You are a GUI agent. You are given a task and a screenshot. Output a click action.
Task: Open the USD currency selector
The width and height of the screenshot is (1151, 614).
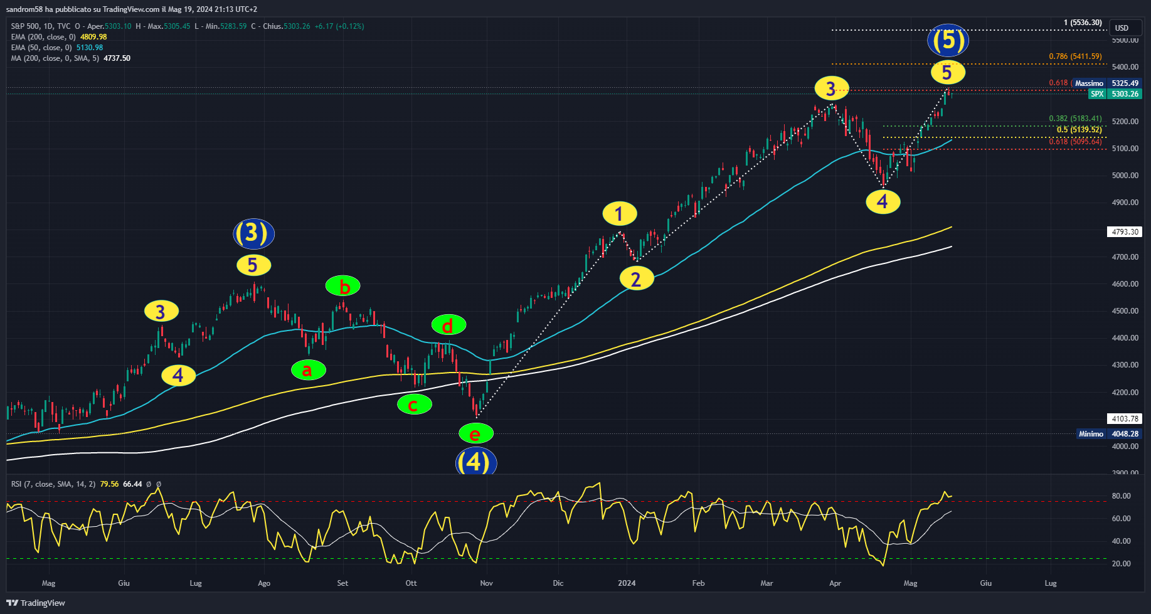coord(1125,28)
